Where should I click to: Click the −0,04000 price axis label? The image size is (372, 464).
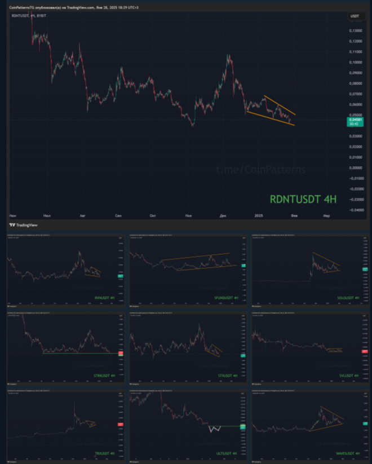(356, 210)
